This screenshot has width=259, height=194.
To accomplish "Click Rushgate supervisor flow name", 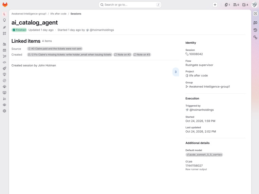I will tap(199, 65).
